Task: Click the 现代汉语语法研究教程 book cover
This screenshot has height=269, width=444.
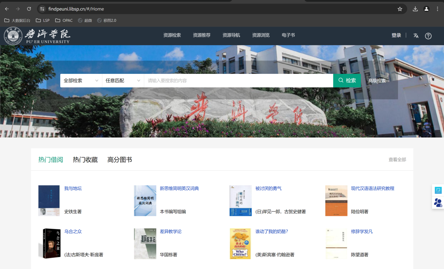Action: tap(336, 201)
